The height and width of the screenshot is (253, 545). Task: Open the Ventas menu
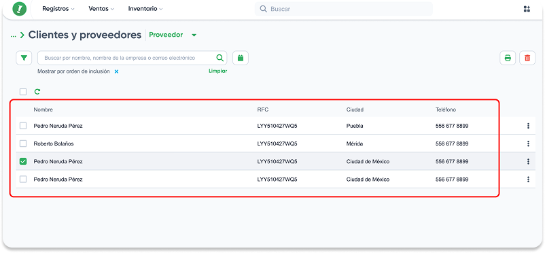[101, 9]
